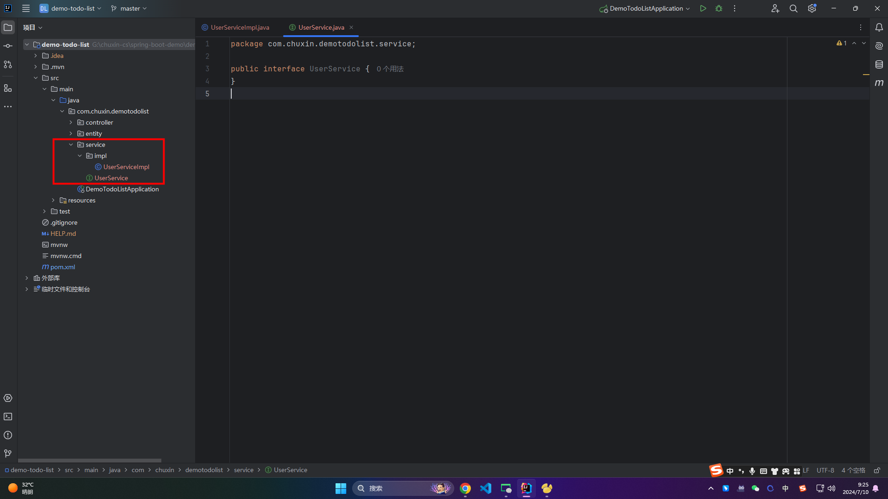This screenshot has width=888, height=499.
Task: Select UserService interface in project tree
Action: point(111,178)
